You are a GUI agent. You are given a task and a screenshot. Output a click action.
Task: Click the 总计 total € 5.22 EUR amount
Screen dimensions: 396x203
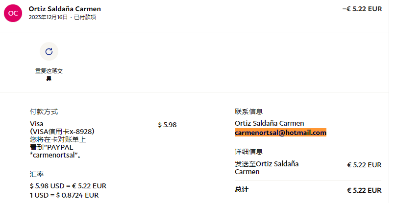tap(364, 190)
